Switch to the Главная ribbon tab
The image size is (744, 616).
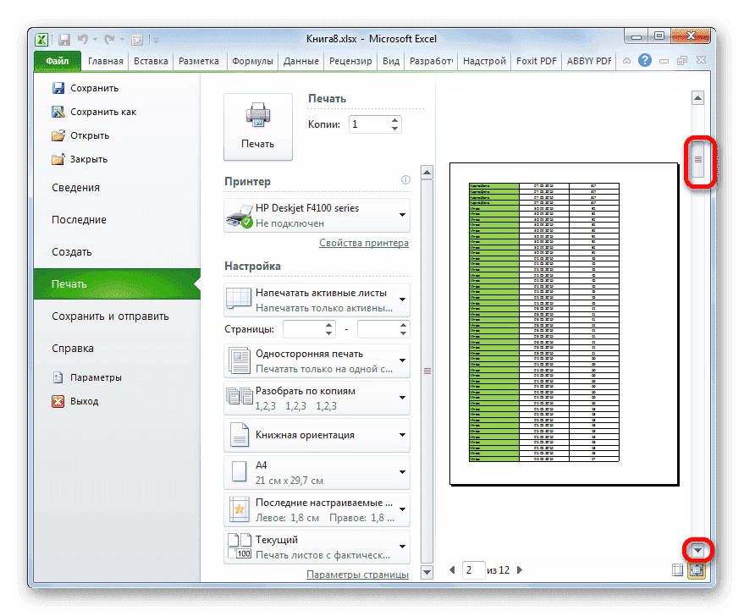pyautogui.click(x=105, y=60)
